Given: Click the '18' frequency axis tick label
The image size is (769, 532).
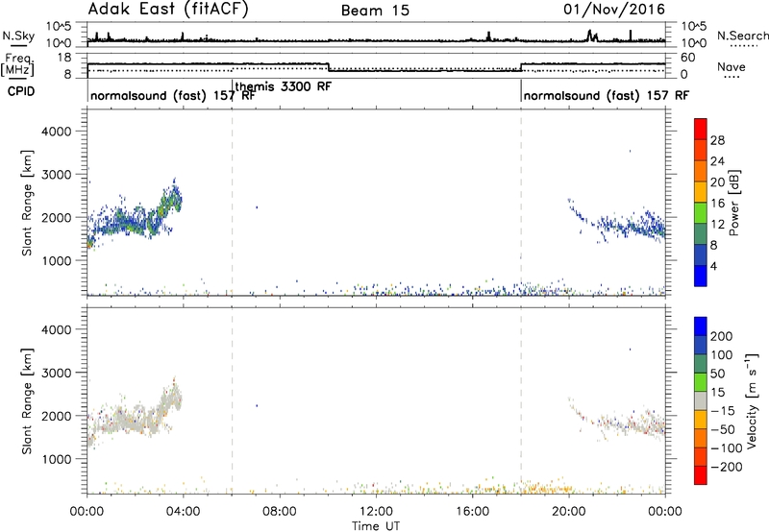Looking at the screenshot, I should (64, 58).
